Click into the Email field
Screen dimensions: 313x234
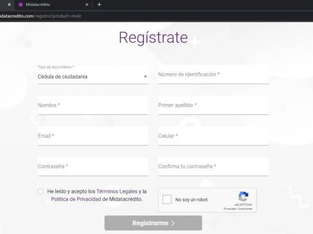[x=93, y=136]
